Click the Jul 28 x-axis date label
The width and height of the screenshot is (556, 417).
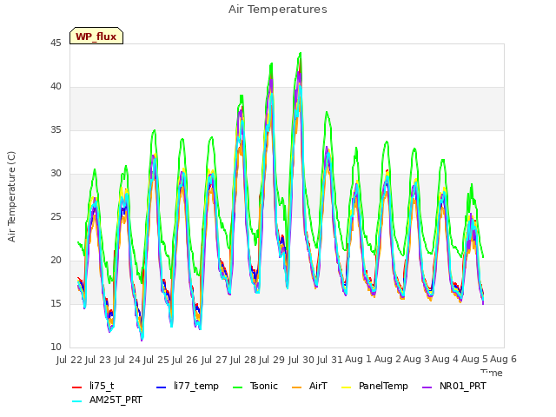pos(243,360)
